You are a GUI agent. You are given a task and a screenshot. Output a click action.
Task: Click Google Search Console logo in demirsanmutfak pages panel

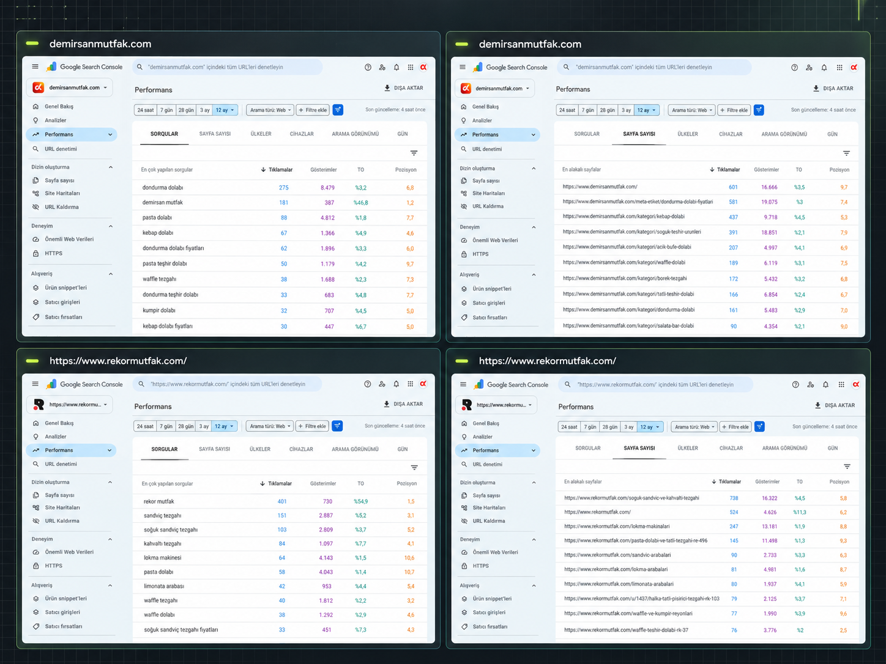coord(510,67)
